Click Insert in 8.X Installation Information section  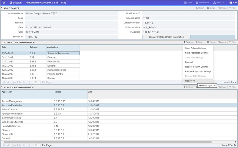point(200,42)
